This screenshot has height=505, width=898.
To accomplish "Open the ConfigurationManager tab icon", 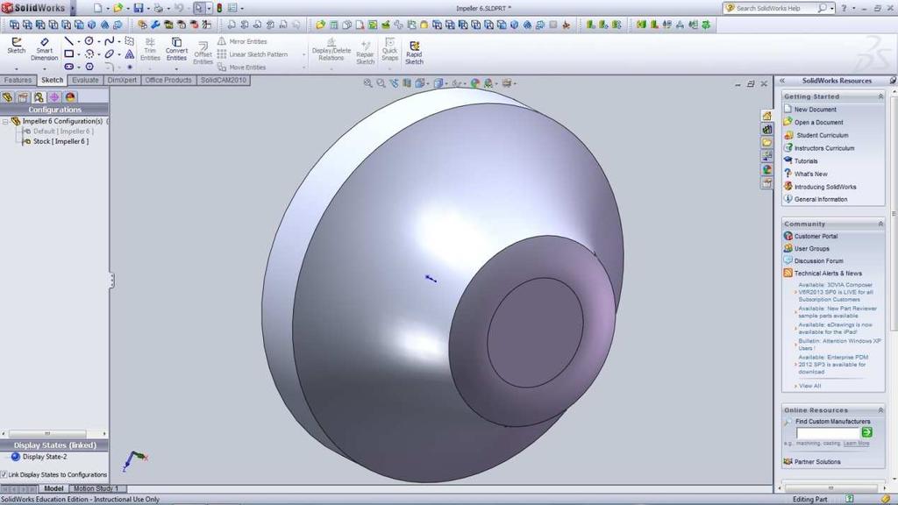I will point(39,96).
